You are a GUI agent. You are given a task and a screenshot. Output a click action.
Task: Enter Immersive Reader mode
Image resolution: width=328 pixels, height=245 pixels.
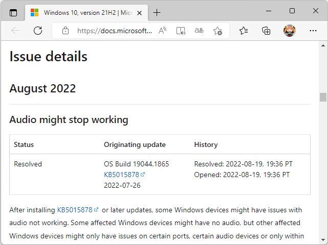click(181, 31)
